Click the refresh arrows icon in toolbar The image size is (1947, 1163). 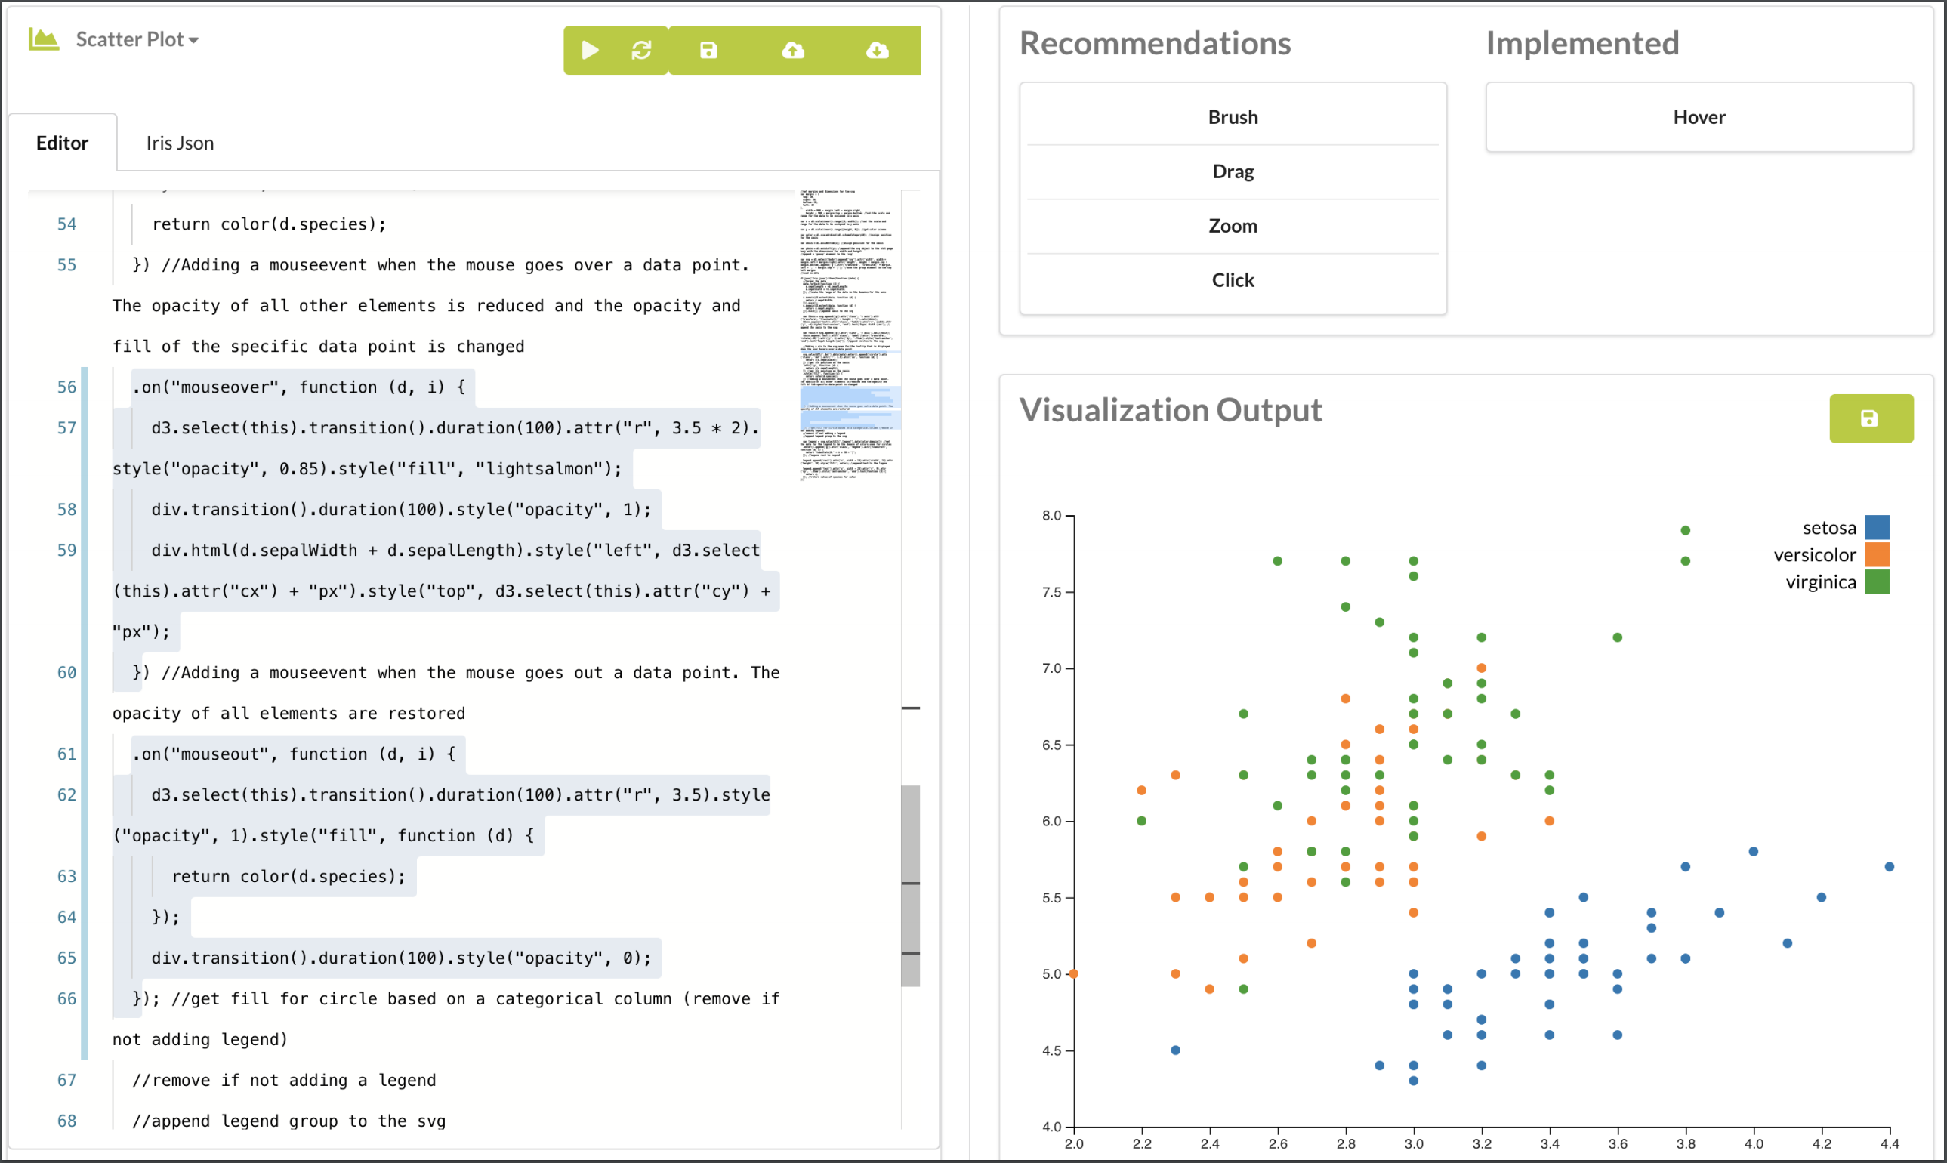642,50
